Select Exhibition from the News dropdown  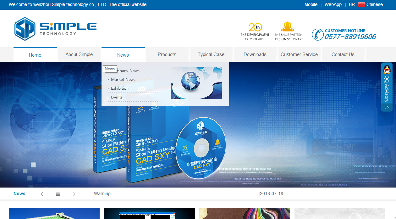(x=120, y=88)
